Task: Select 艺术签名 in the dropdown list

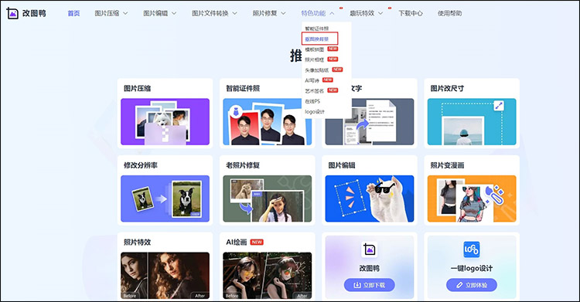Action: coord(315,90)
